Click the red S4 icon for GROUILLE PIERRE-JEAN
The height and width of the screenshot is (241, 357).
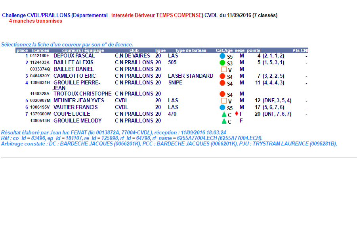tap(222, 83)
